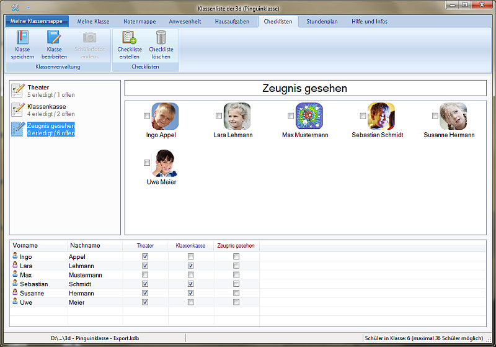Viewport: 496px width, 347px height.
Task: Select the Theater checklist icon
Action: 18,91
